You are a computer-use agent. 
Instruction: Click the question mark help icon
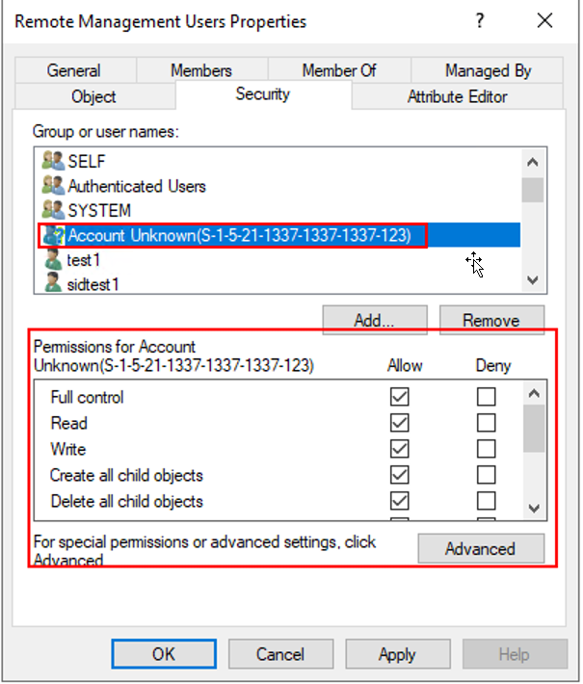pyautogui.click(x=480, y=21)
